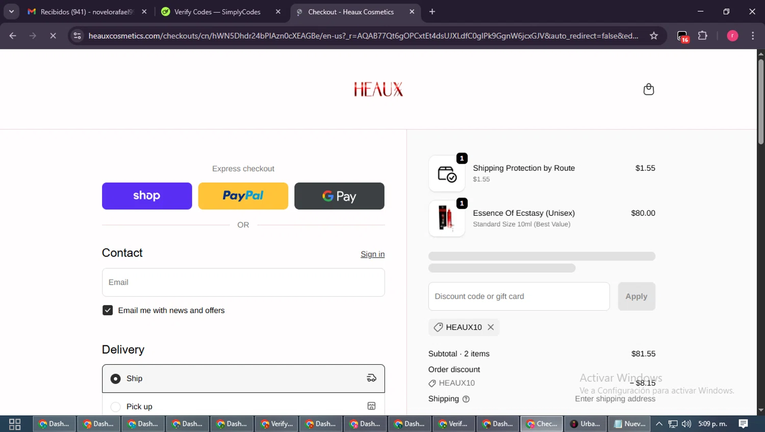
Task: Click the "Subtotal · 2 items" label
Action: pos(459,354)
